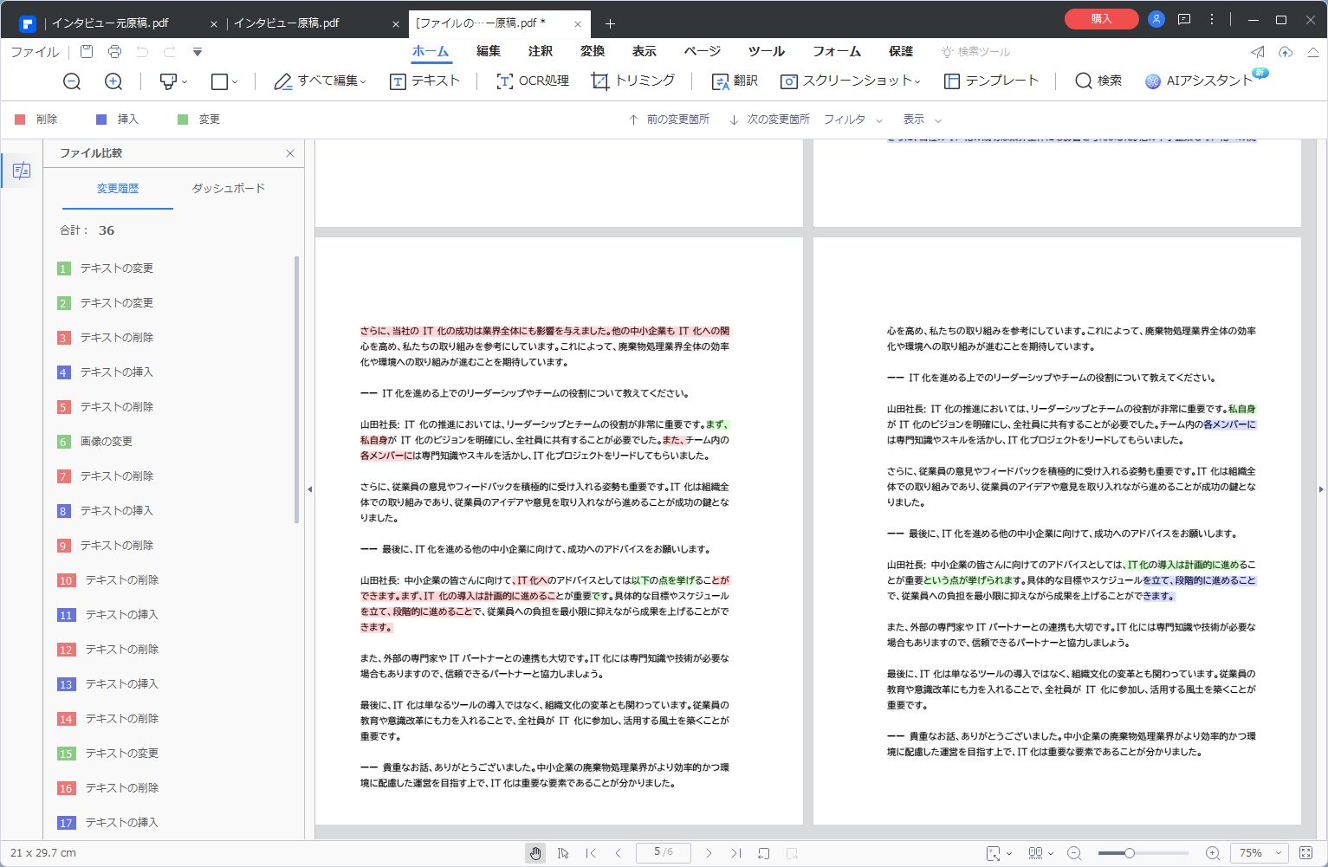This screenshot has height=867, width=1328.
Task: Click the page number input field
Action: 663,852
